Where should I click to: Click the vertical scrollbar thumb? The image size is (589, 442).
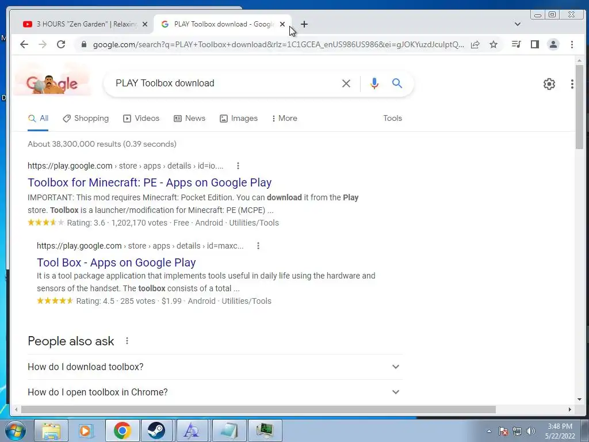click(579, 107)
